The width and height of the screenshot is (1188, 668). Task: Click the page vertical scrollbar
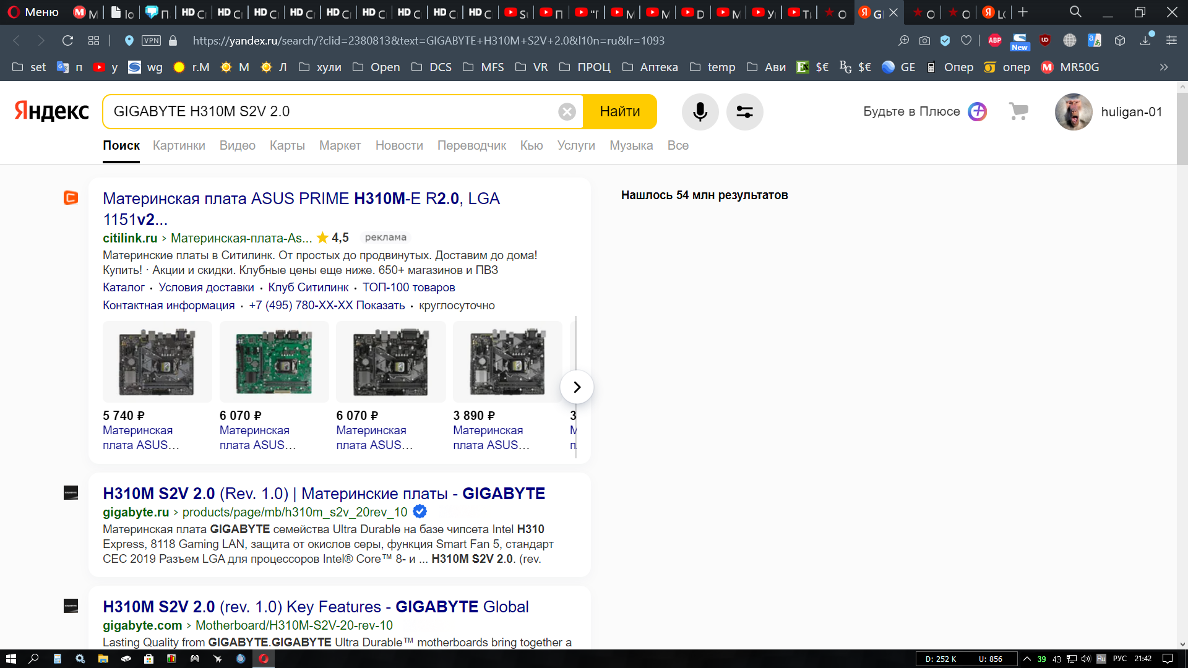click(1182, 365)
